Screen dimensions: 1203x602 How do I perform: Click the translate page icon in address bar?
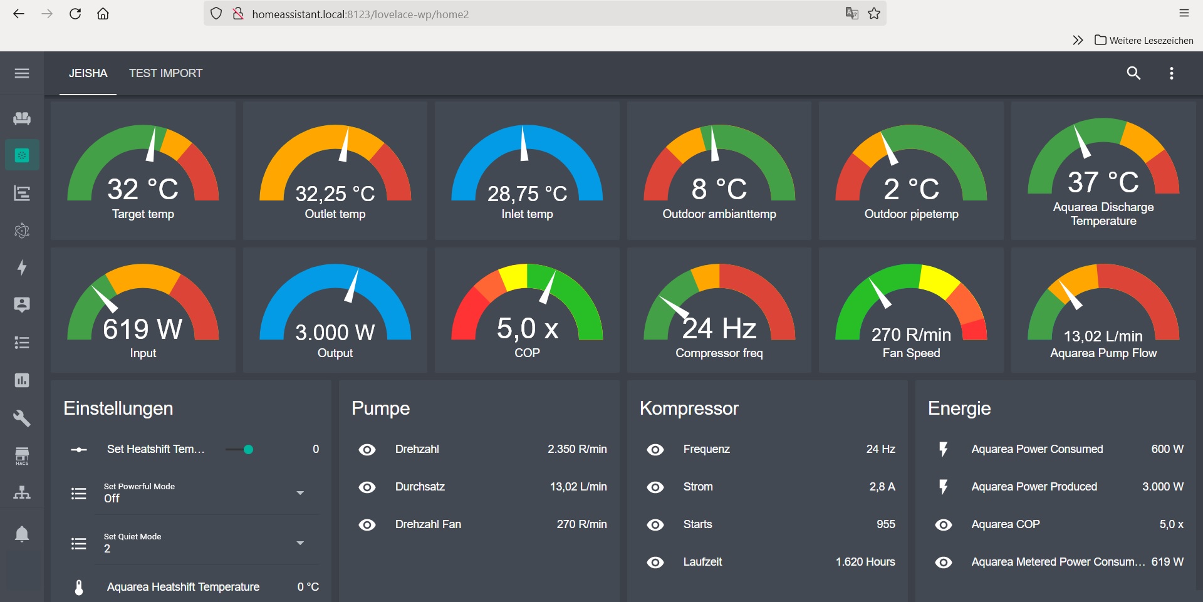pyautogui.click(x=851, y=13)
